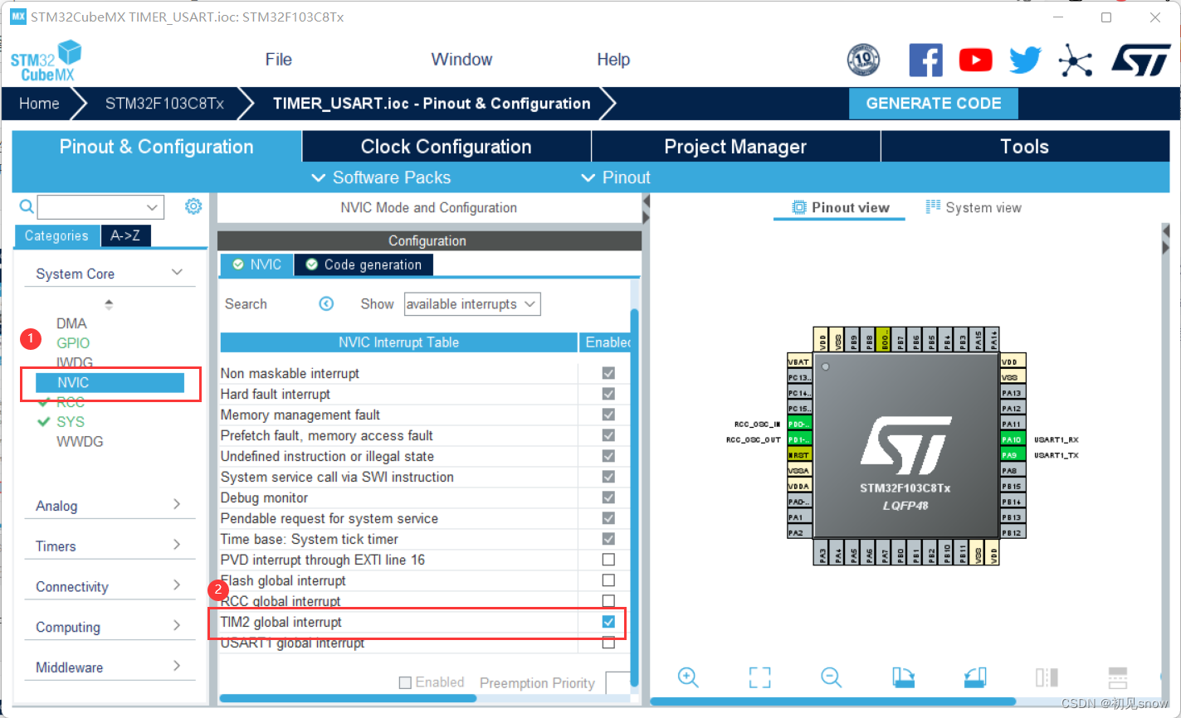Screen dimensions: 1181x718
Task: Zoom out of the pinout view
Action: (x=831, y=677)
